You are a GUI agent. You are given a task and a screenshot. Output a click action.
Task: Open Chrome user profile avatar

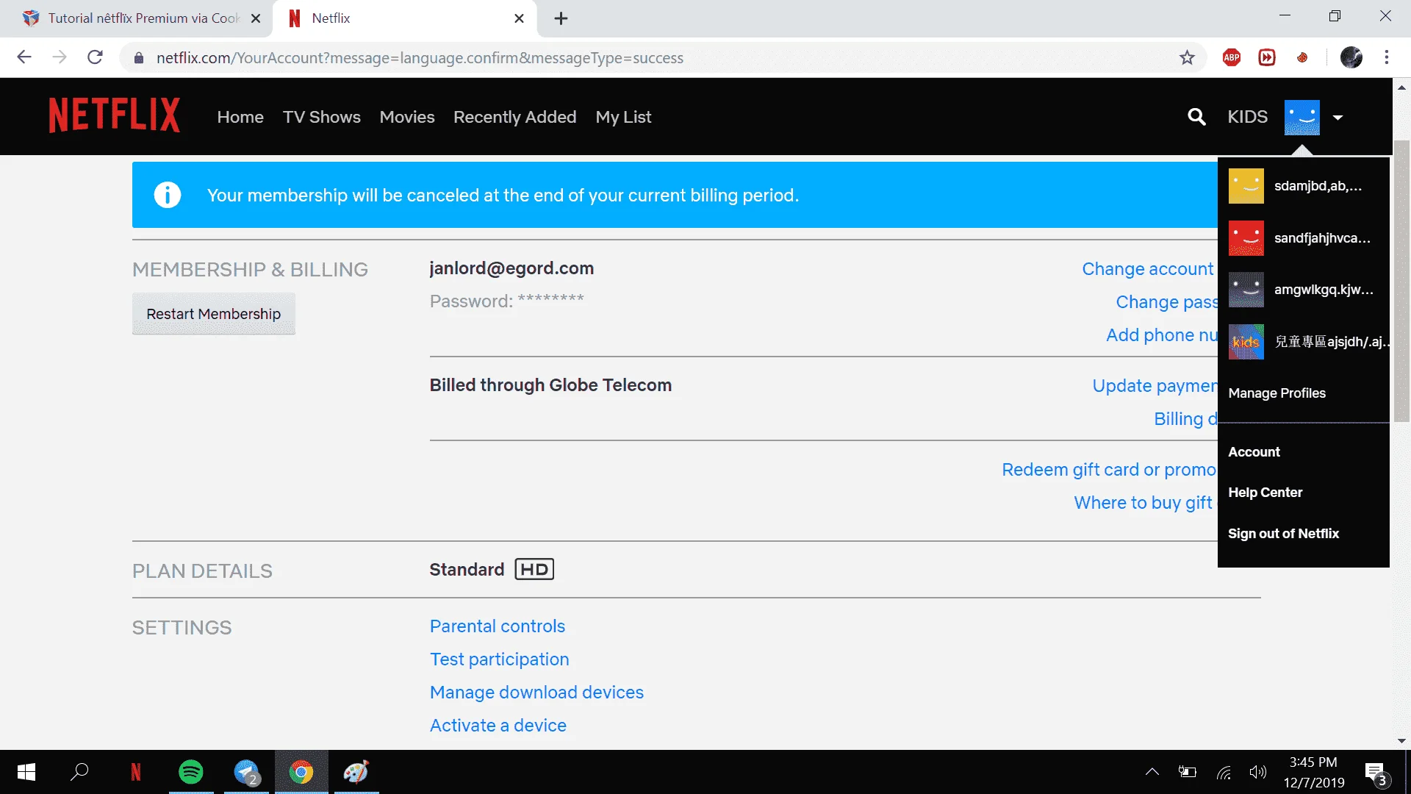(1351, 57)
